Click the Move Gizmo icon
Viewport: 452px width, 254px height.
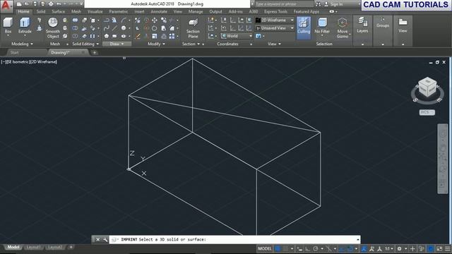[342, 28]
